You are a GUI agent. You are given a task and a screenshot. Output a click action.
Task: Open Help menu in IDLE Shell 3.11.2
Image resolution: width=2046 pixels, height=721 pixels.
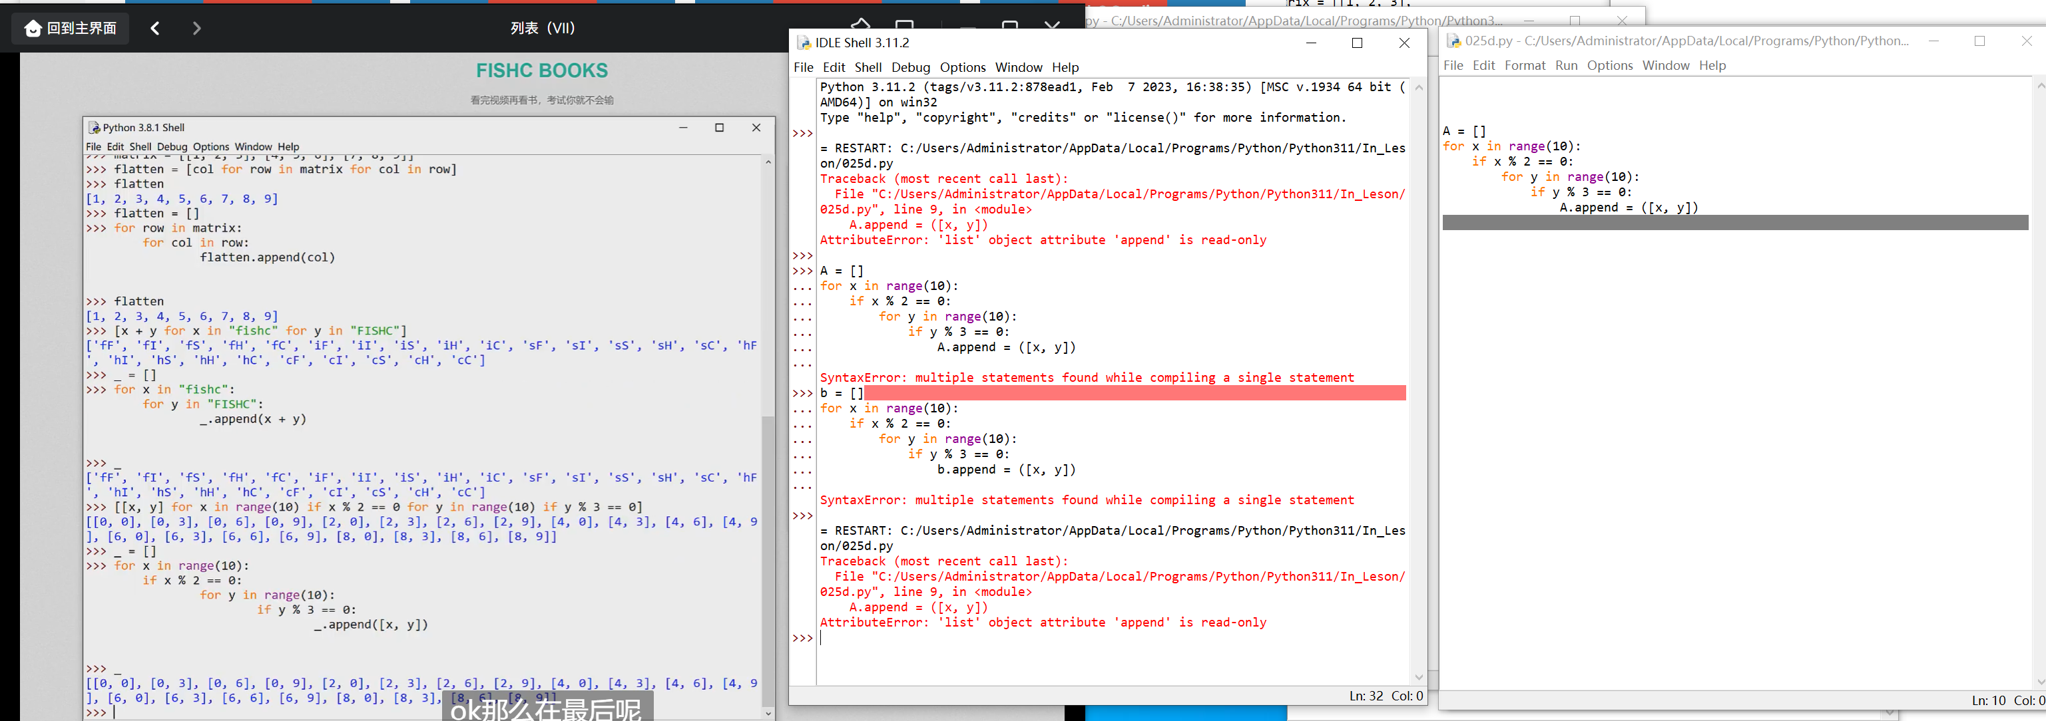tap(1065, 67)
